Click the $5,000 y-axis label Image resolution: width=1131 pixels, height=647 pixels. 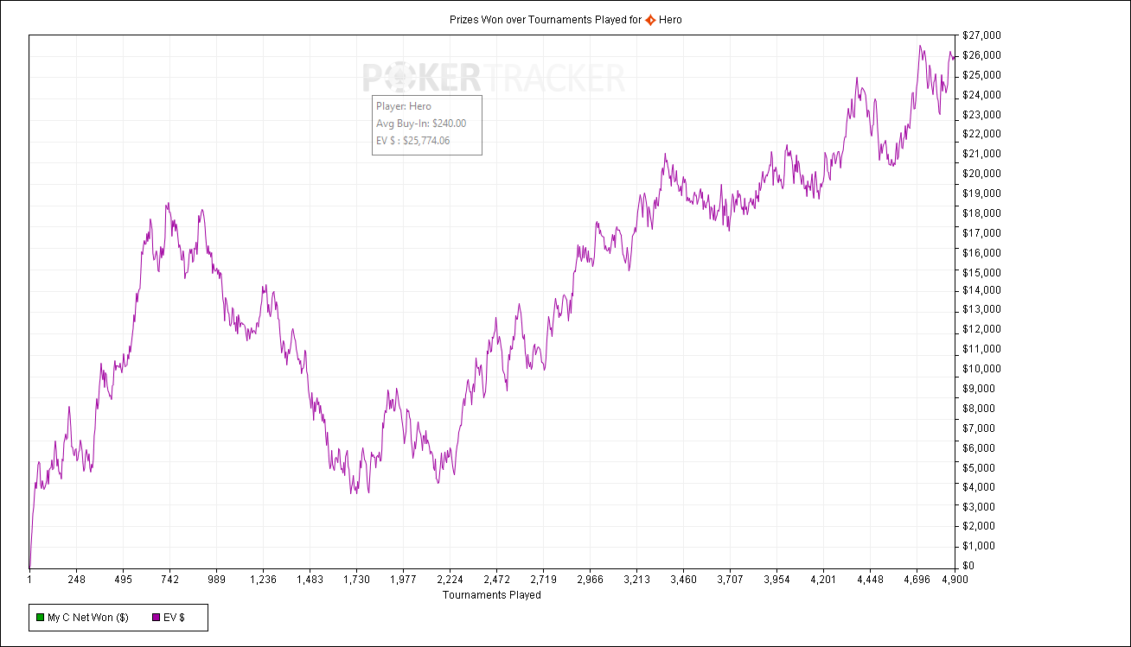coord(979,467)
